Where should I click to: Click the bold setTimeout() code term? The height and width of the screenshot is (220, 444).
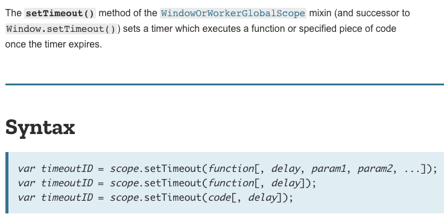[x=60, y=13]
